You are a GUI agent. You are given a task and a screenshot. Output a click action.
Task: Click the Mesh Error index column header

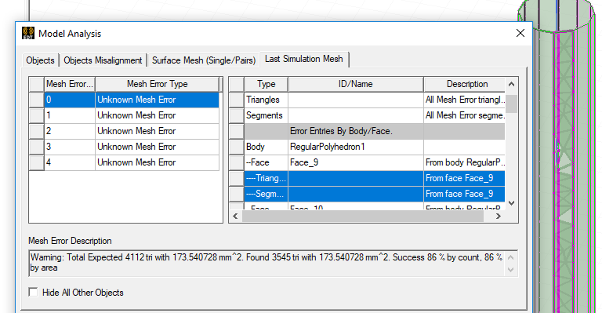tap(70, 84)
